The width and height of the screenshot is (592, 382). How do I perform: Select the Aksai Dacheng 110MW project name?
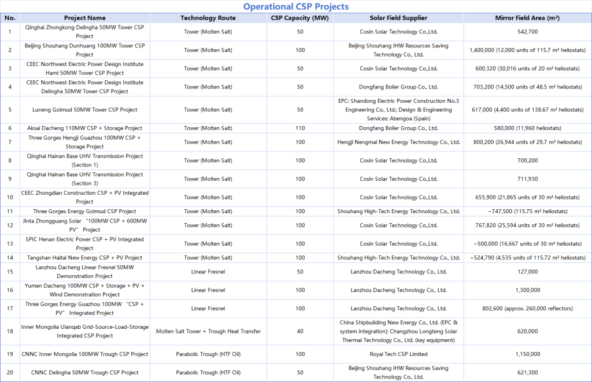[x=84, y=128]
